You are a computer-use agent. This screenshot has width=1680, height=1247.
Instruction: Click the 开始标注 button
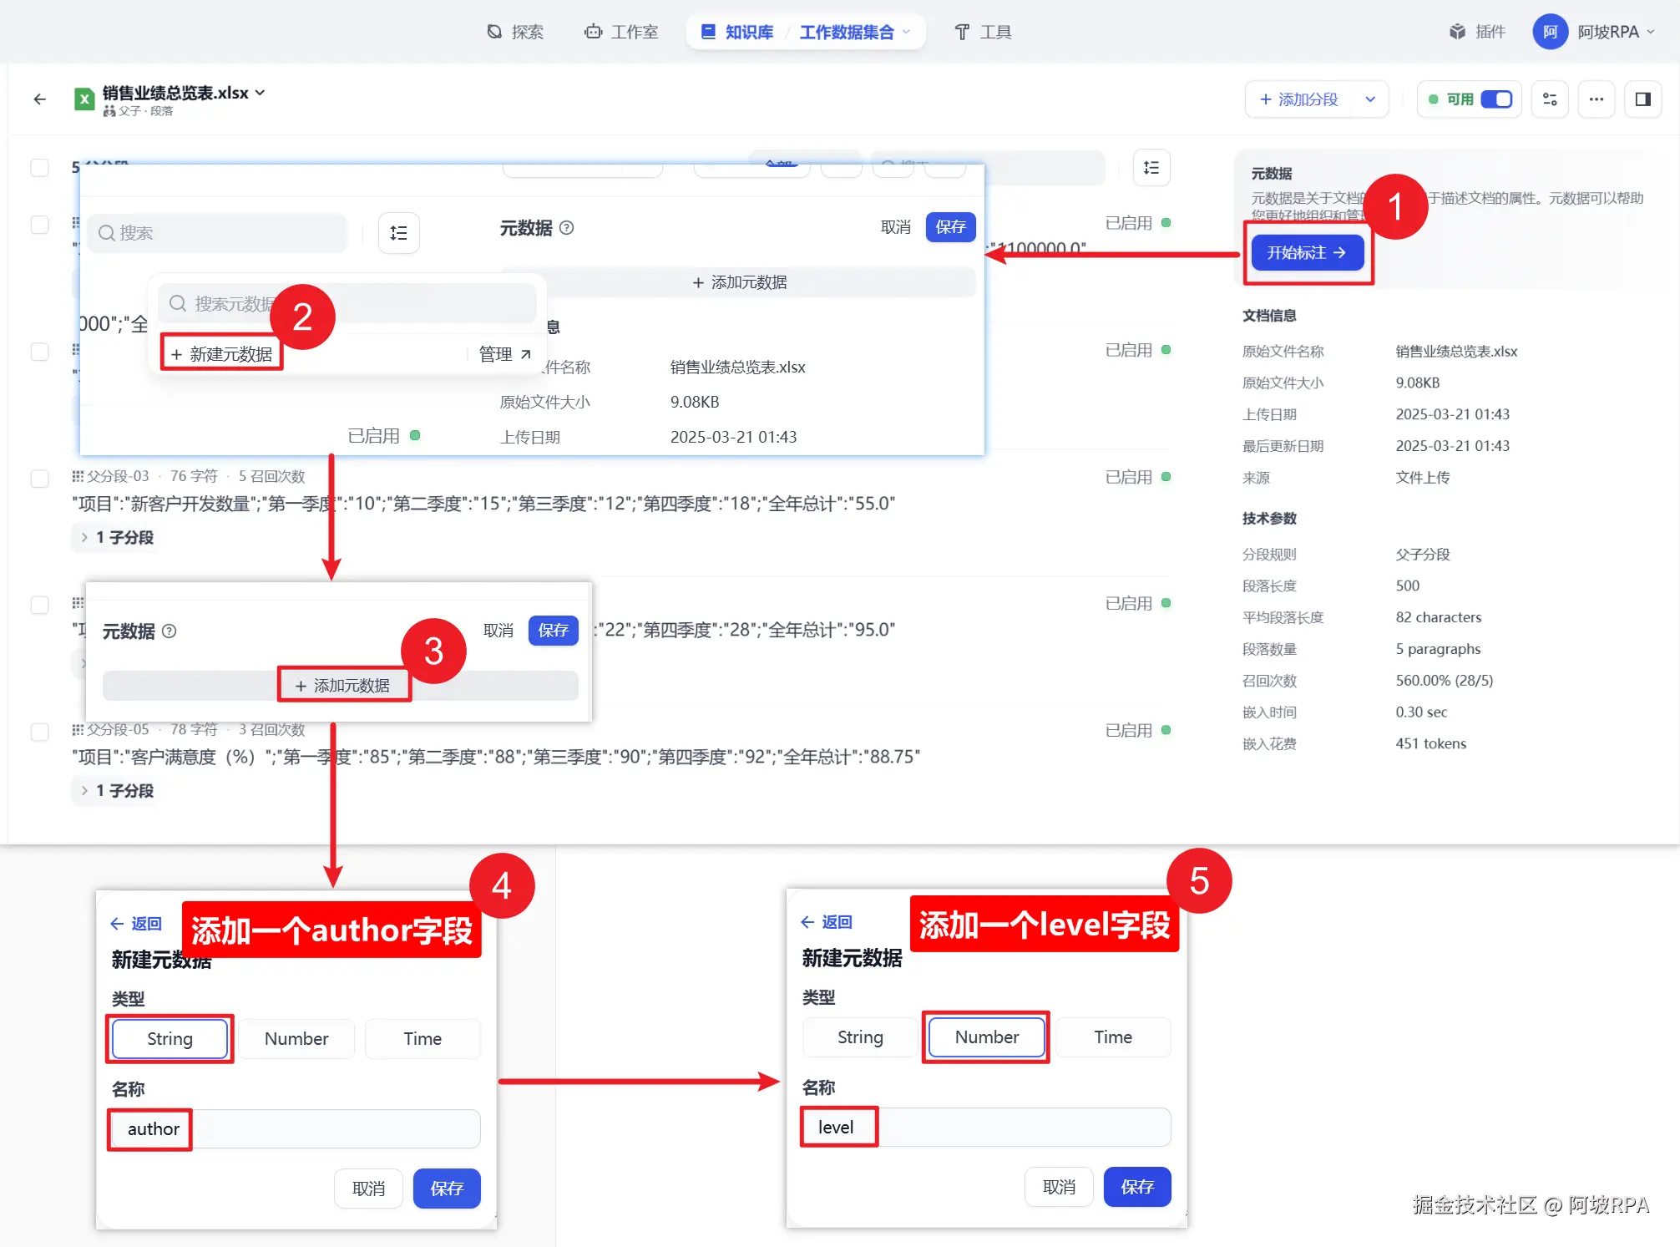(x=1306, y=253)
